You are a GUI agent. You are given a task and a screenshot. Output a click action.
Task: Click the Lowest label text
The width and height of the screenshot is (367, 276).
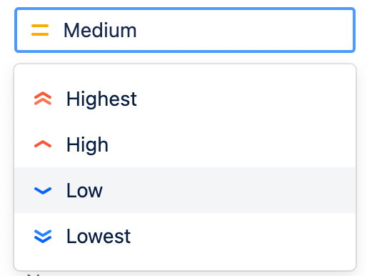99,236
